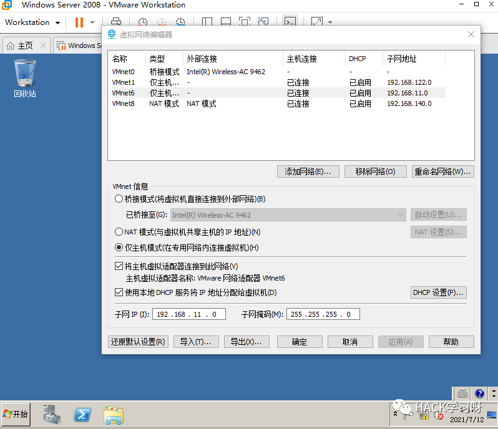Toggle the thumbnail bar view icon
Image resolution: width=498 pixels, height=429 pixels.
tap(226, 22)
